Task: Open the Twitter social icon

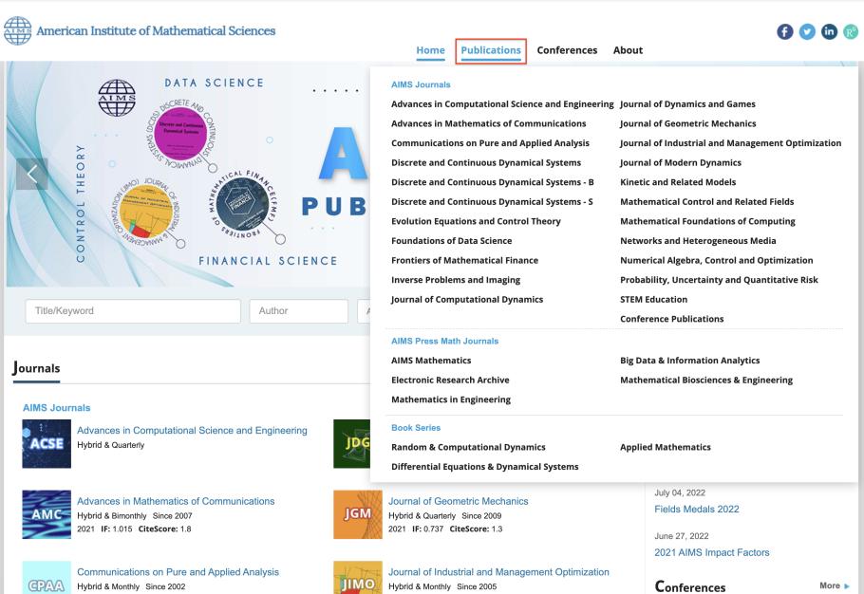Action: (x=807, y=31)
